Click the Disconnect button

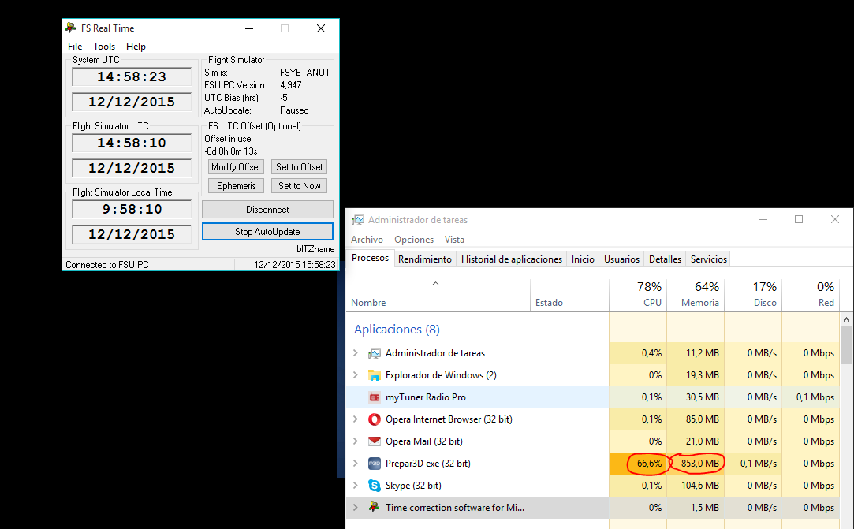(267, 210)
